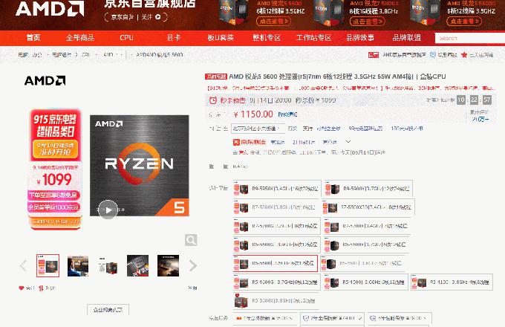This screenshot has width=505, height=327.
Task: Open the first warranty service dropdown
Action: coord(264,318)
